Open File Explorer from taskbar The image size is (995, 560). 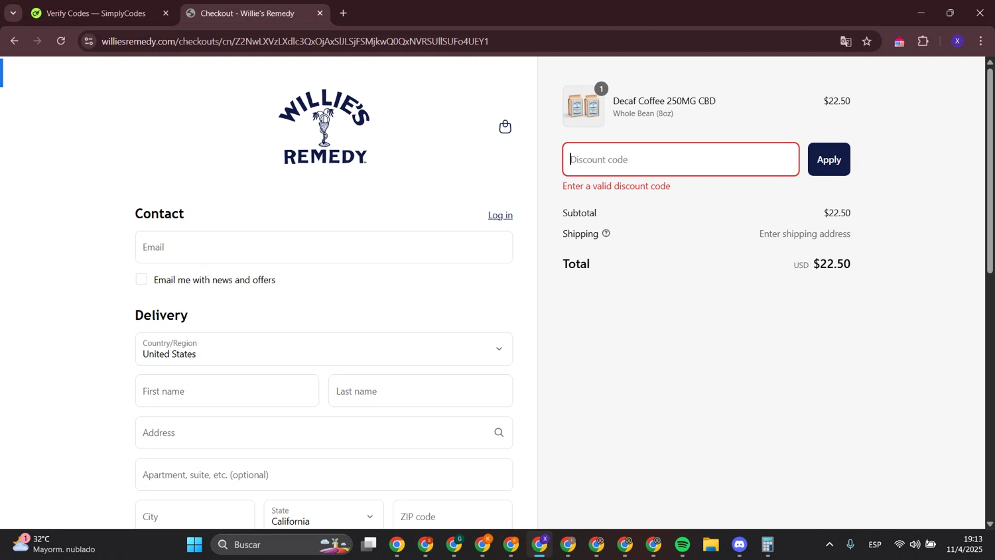pyautogui.click(x=710, y=545)
